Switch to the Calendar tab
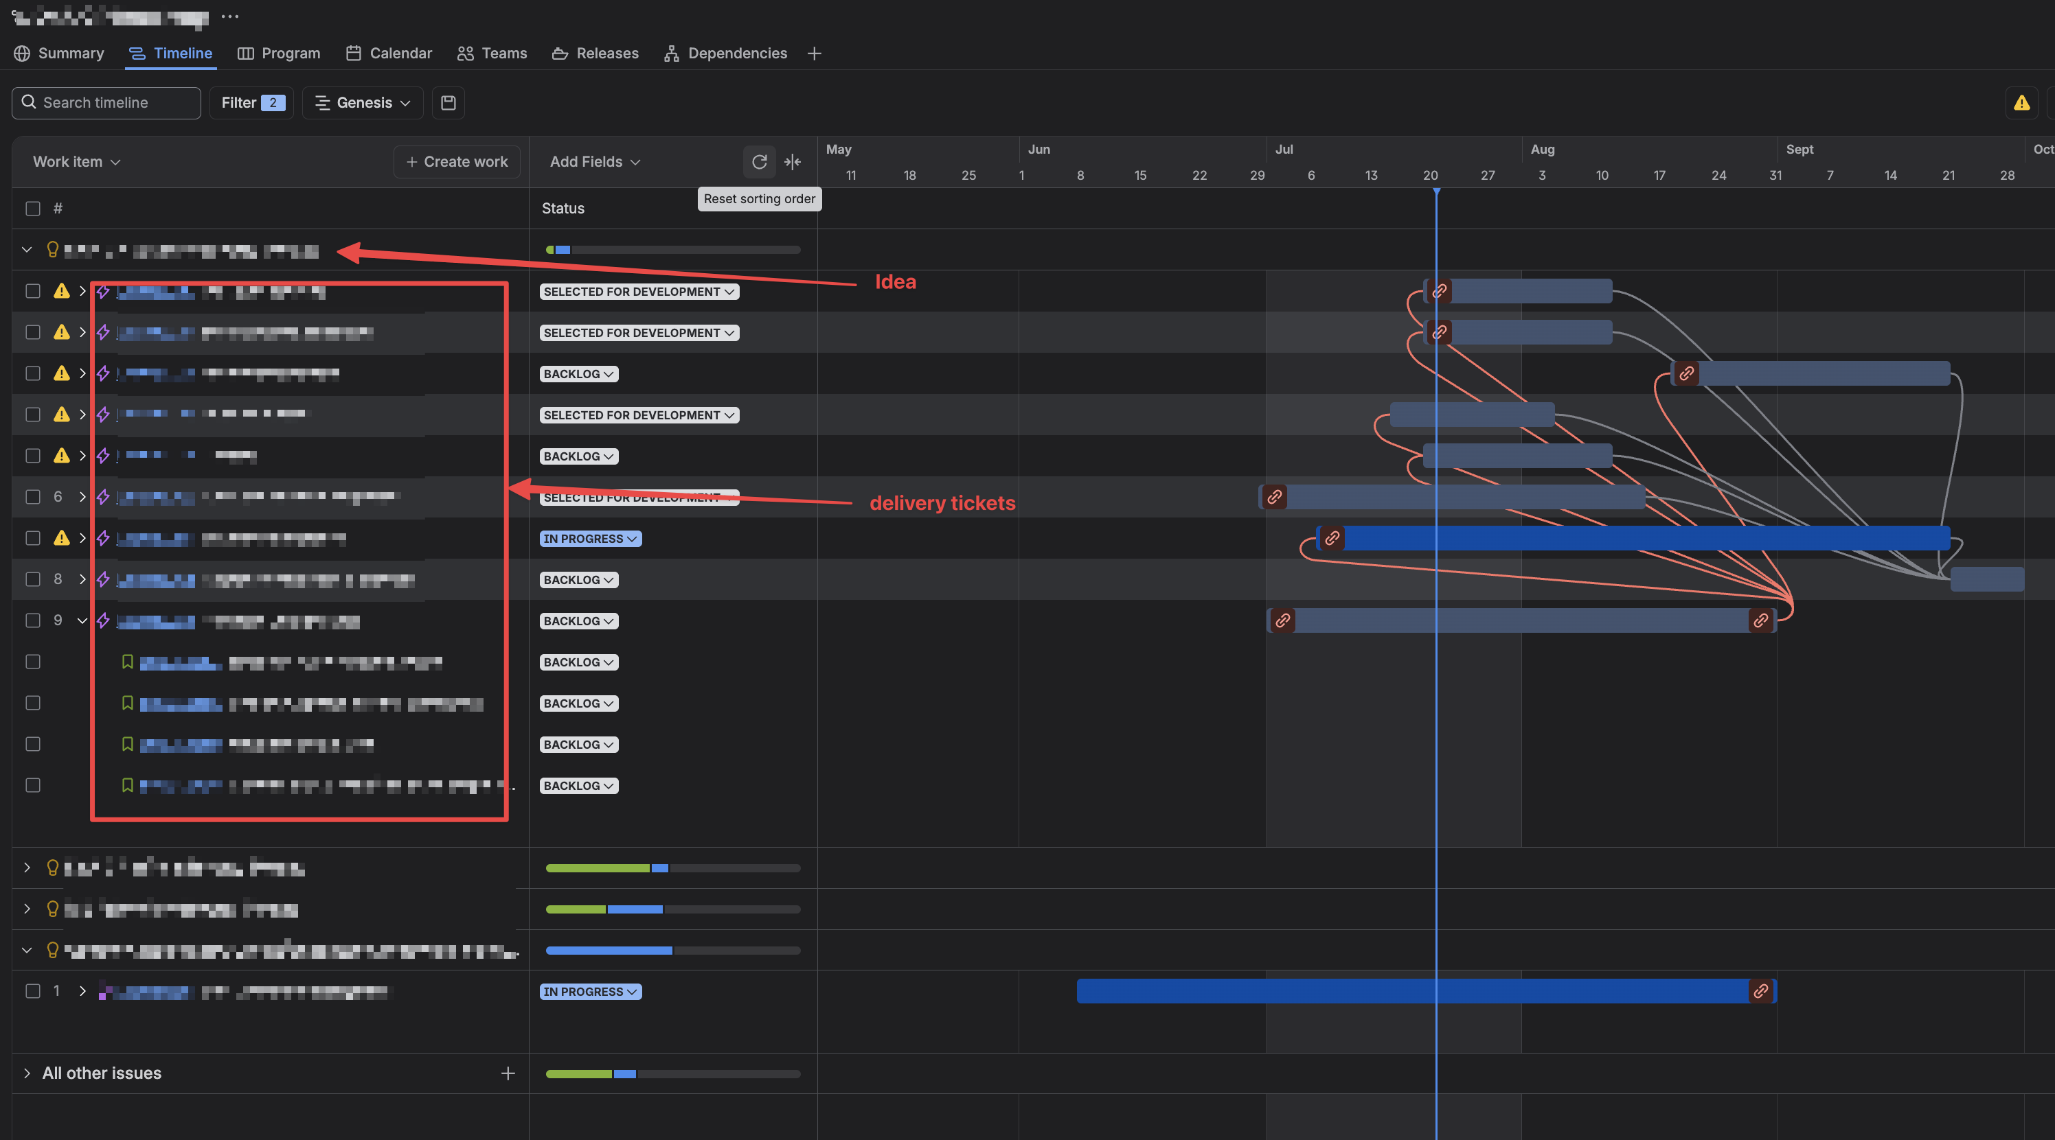Image resolution: width=2055 pixels, height=1140 pixels. tap(389, 54)
